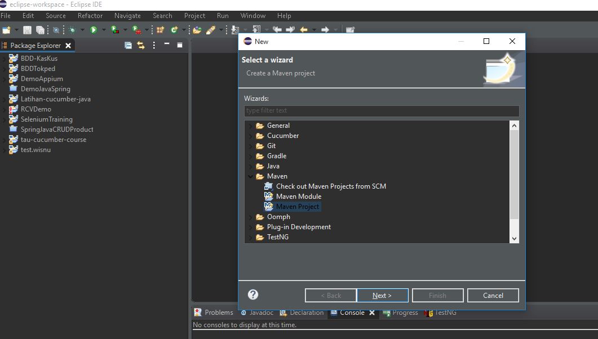The height and width of the screenshot is (339, 598).
Task: Open the External Tools dropdown arrow
Action: click(147, 30)
